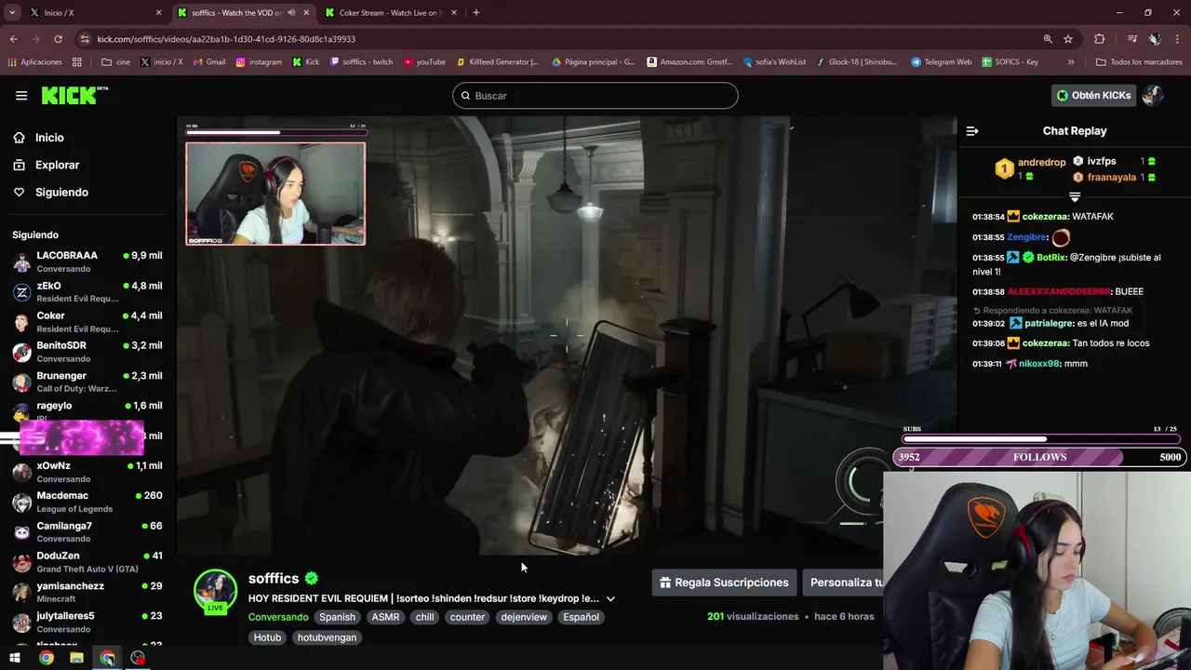Focus the Buscar search field

point(595,96)
